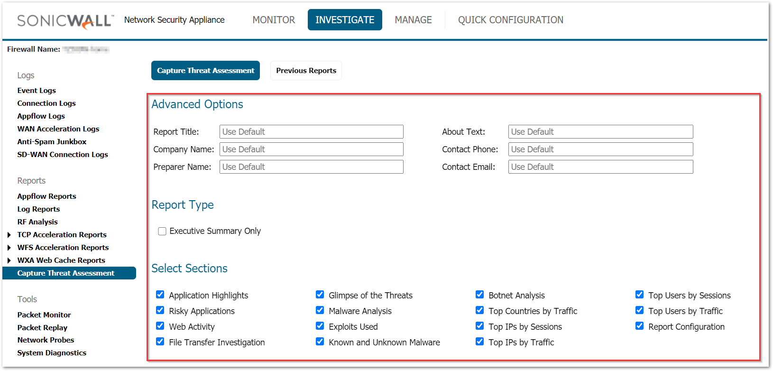Uncheck Application Highlights

tap(160, 295)
